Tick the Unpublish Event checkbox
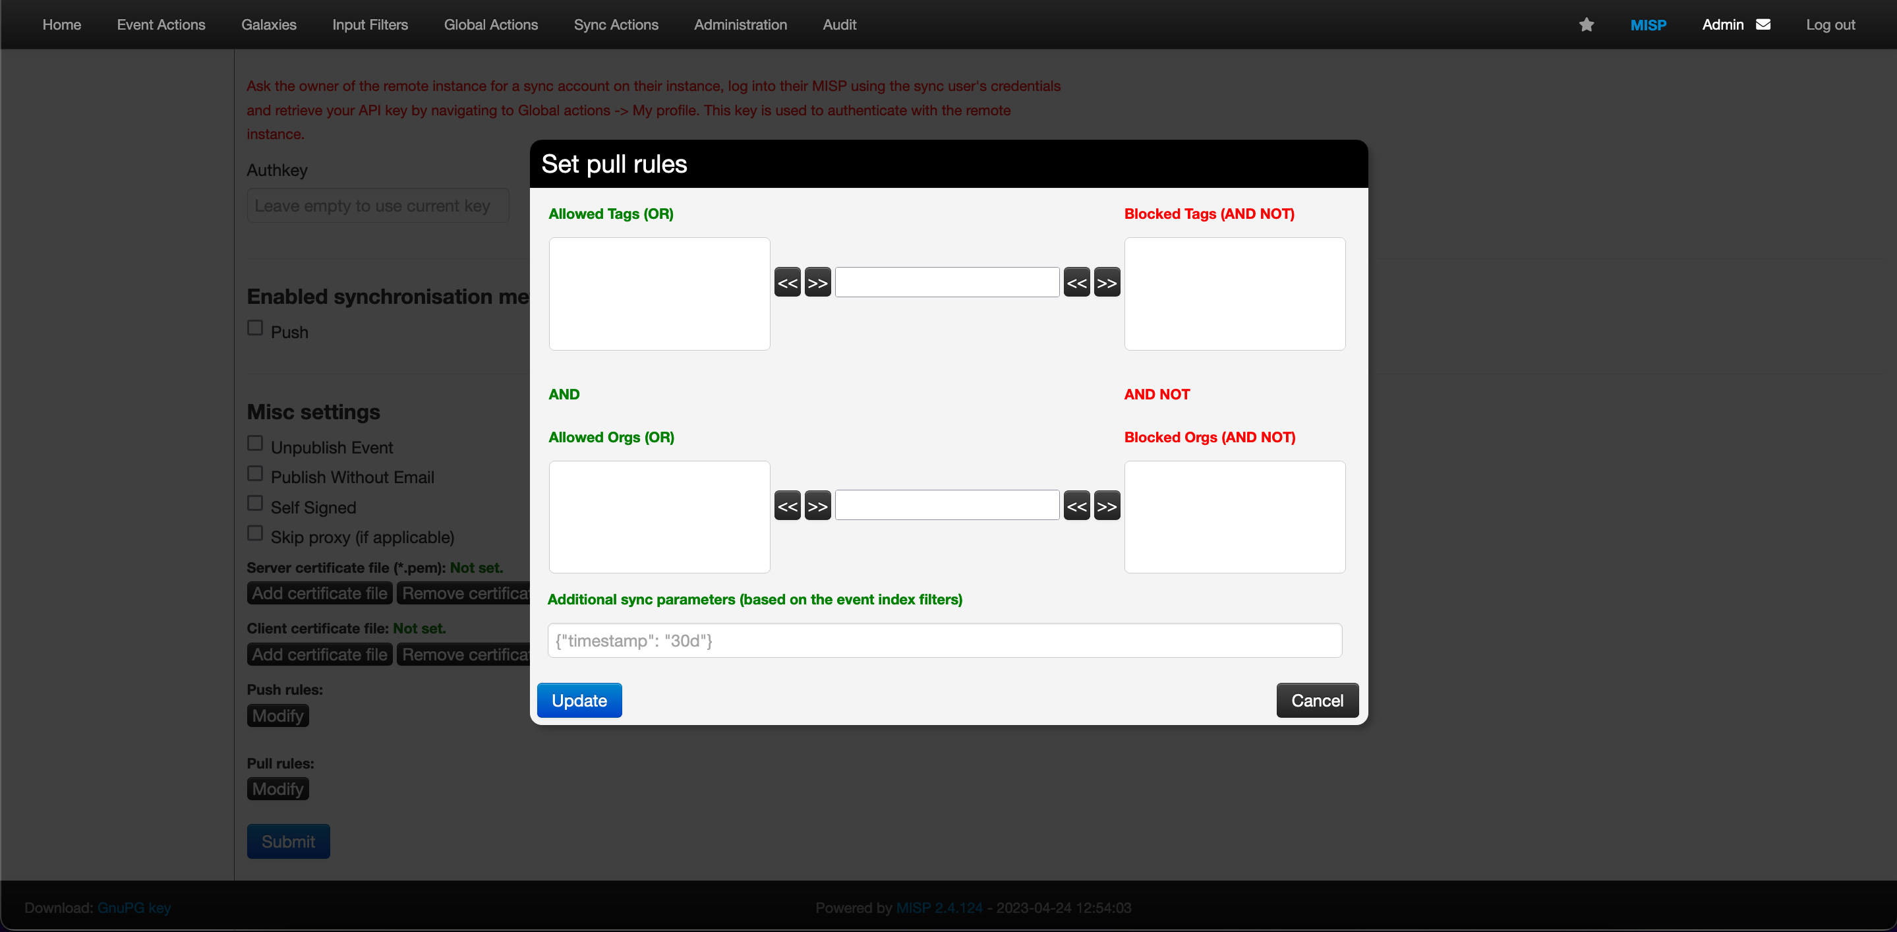 click(255, 443)
